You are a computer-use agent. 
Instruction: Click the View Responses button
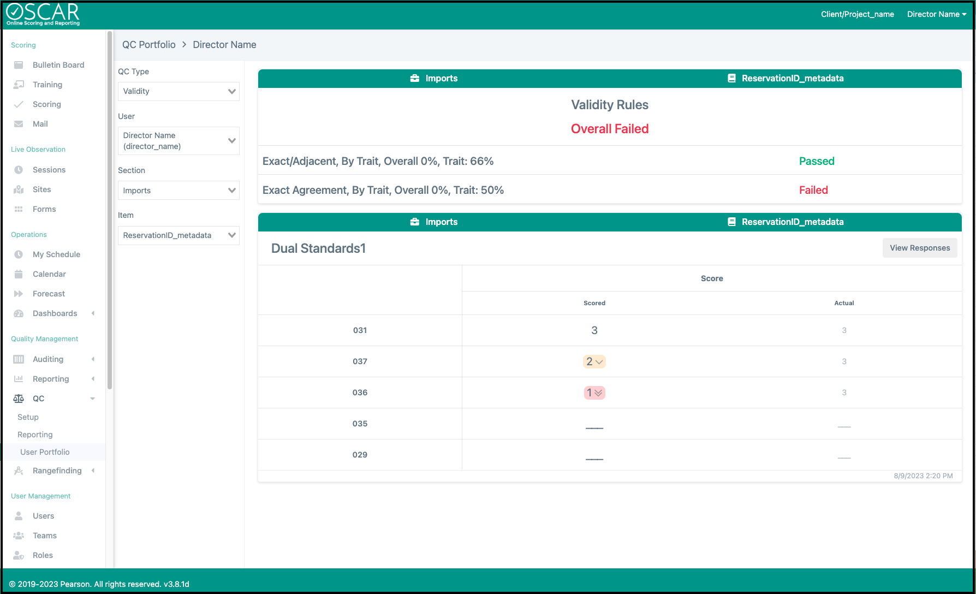pyautogui.click(x=920, y=248)
